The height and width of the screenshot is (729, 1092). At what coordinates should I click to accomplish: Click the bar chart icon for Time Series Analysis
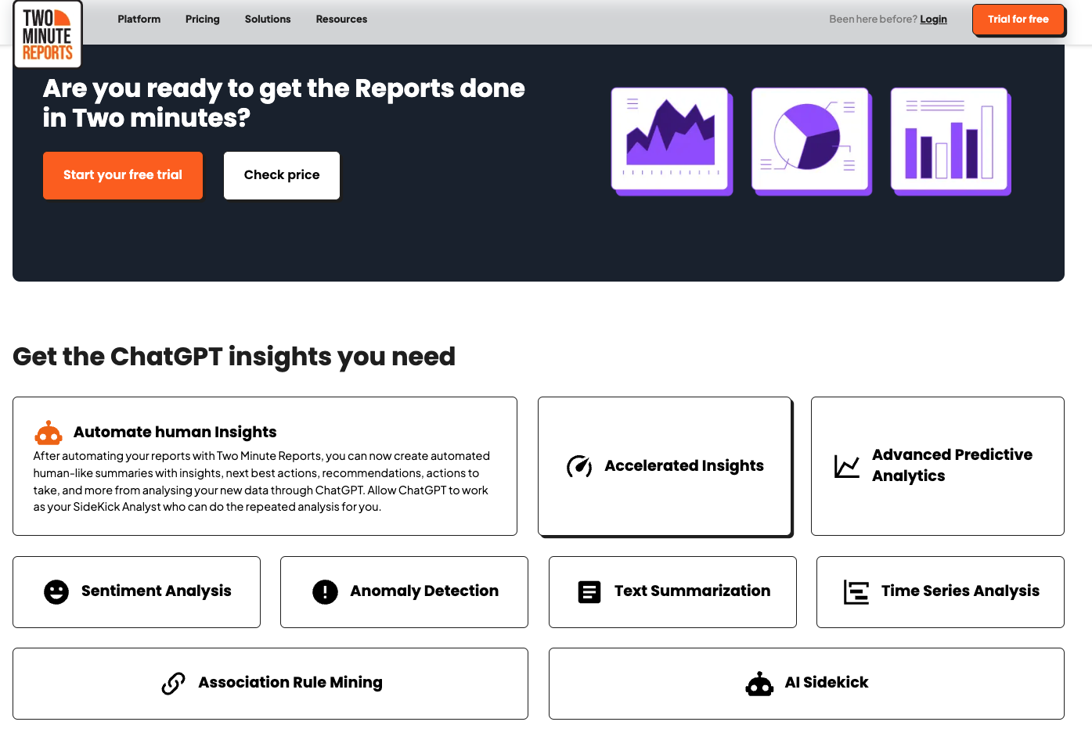tap(856, 592)
